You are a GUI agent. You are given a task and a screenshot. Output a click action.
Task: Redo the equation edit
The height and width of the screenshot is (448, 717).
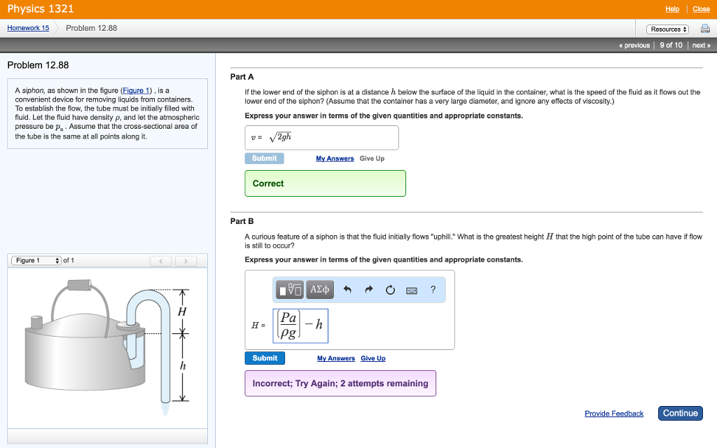pyautogui.click(x=369, y=289)
